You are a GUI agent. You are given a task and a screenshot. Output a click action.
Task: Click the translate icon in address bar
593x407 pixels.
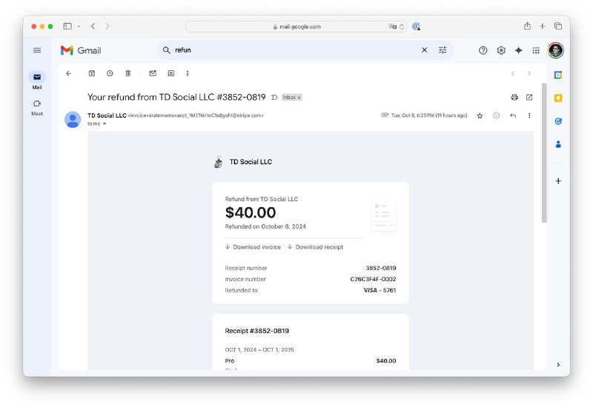[393, 27]
